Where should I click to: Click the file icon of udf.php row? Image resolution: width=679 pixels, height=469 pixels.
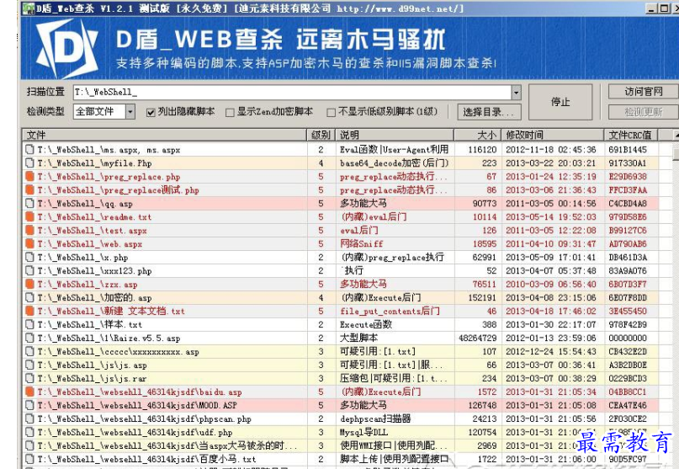click(x=29, y=432)
